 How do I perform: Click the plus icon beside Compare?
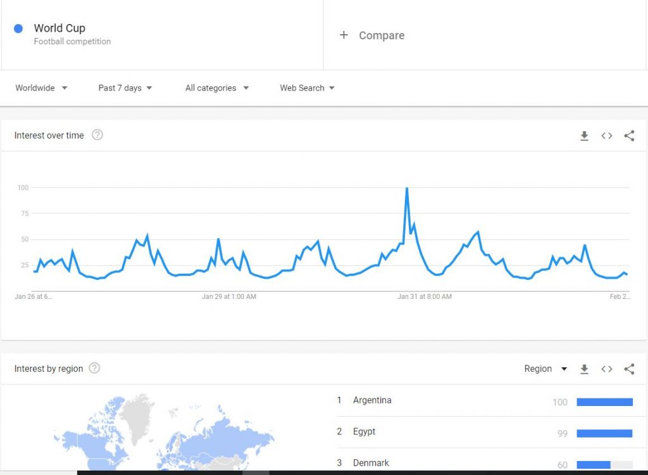[x=344, y=35]
